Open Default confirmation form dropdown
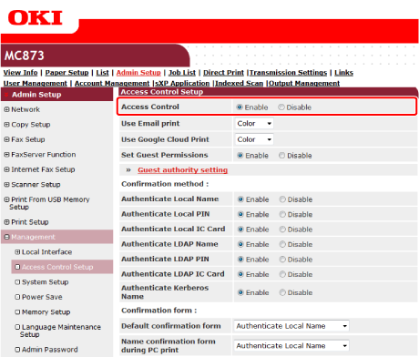This screenshot has height=357, width=419. point(291,326)
